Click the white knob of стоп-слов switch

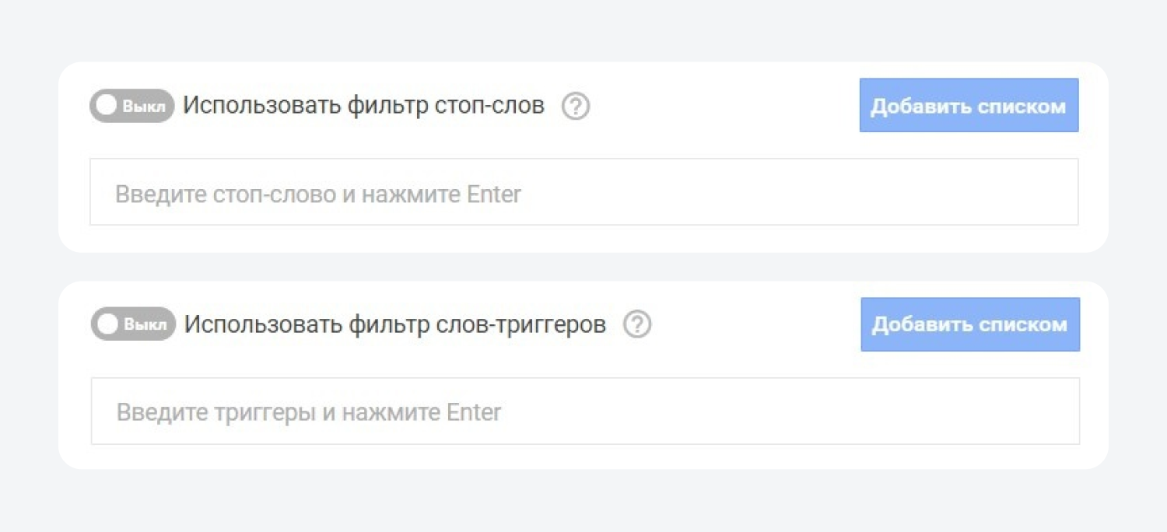[107, 106]
